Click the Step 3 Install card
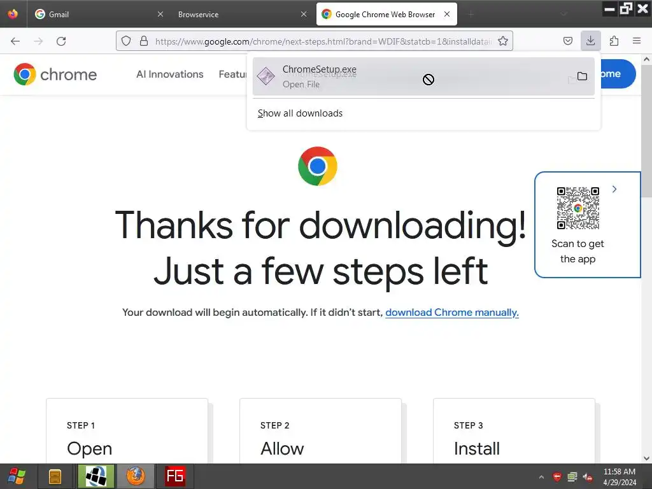652x489 pixels. point(514,431)
